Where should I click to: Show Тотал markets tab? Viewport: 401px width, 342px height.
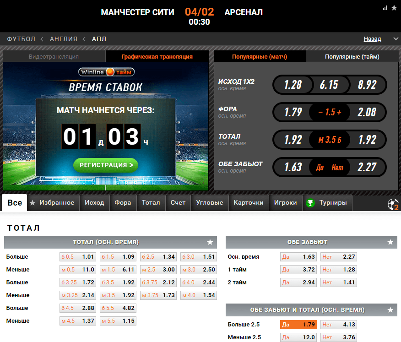(x=151, y=203)
